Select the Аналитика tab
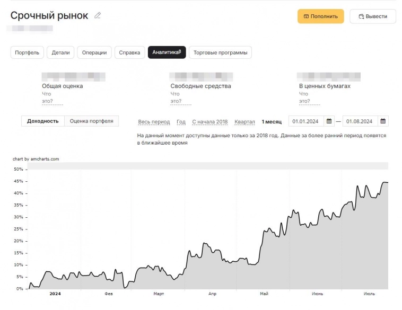402x310 pixels. (167, 52)
